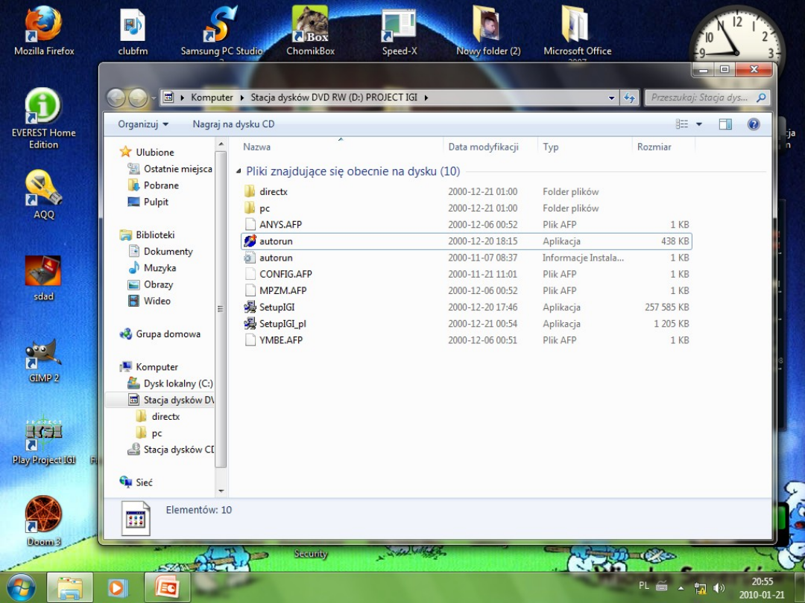Open the Help icon in Explorer toolbar

753,124
